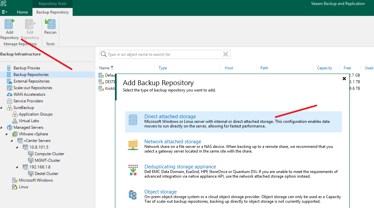Sort the list by Name column
374x208 pixels.
pyautogui.click(x=104, y=68)
